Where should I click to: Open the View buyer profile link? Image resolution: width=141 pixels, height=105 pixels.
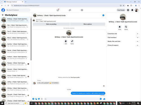[x=75, y=77]
